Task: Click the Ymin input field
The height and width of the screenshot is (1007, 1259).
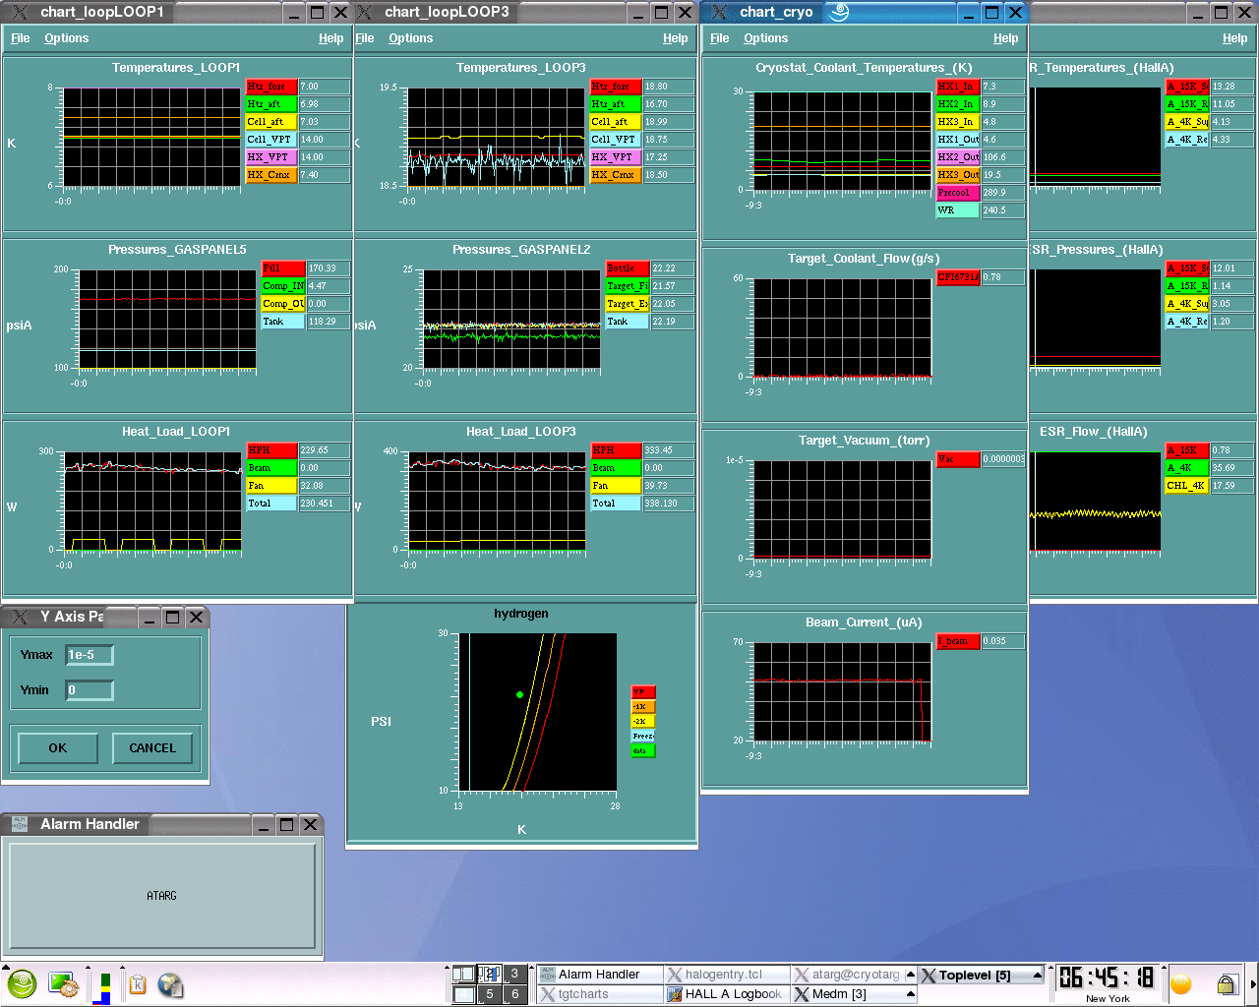Action: pos(90,690)
